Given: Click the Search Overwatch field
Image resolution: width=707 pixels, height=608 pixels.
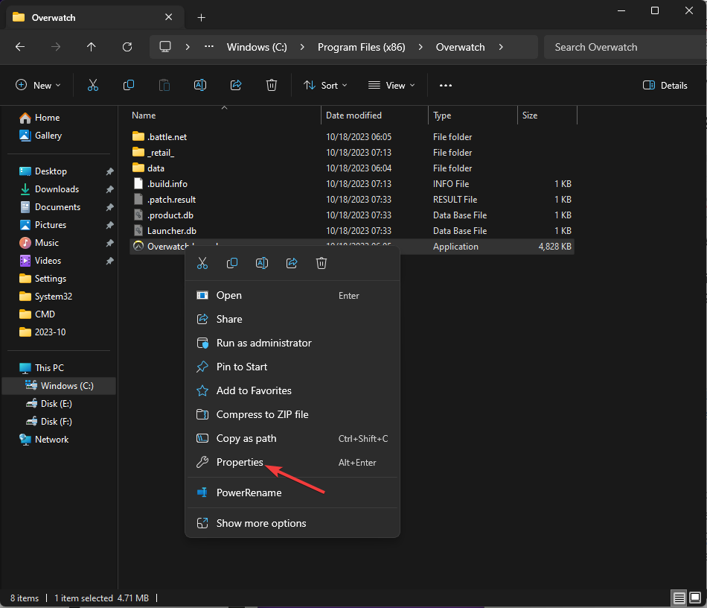Looking at the screenshot, I should click(x=625, y=47).
